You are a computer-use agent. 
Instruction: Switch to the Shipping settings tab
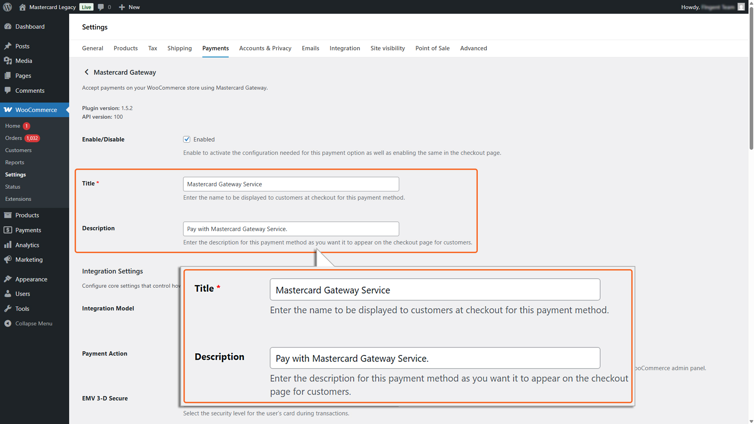(179, 48)
